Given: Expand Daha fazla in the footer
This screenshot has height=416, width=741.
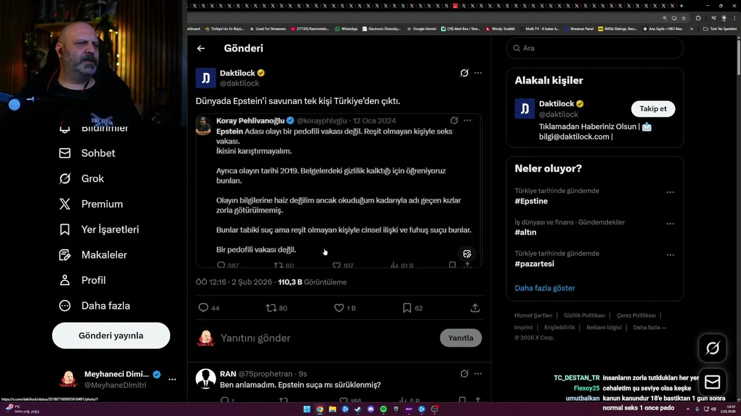Looking at the screenshot, I should [x=650, y=328].
